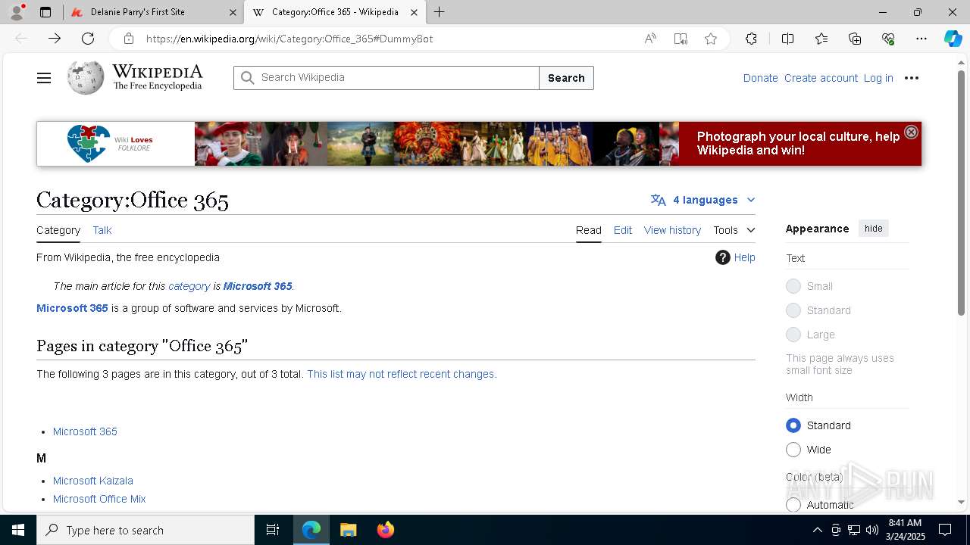970x545 pixels.
Task: Open Edge Settings and more menu
Action: (921, 39)
